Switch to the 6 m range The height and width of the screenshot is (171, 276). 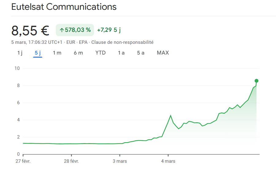tap(78, 53)
